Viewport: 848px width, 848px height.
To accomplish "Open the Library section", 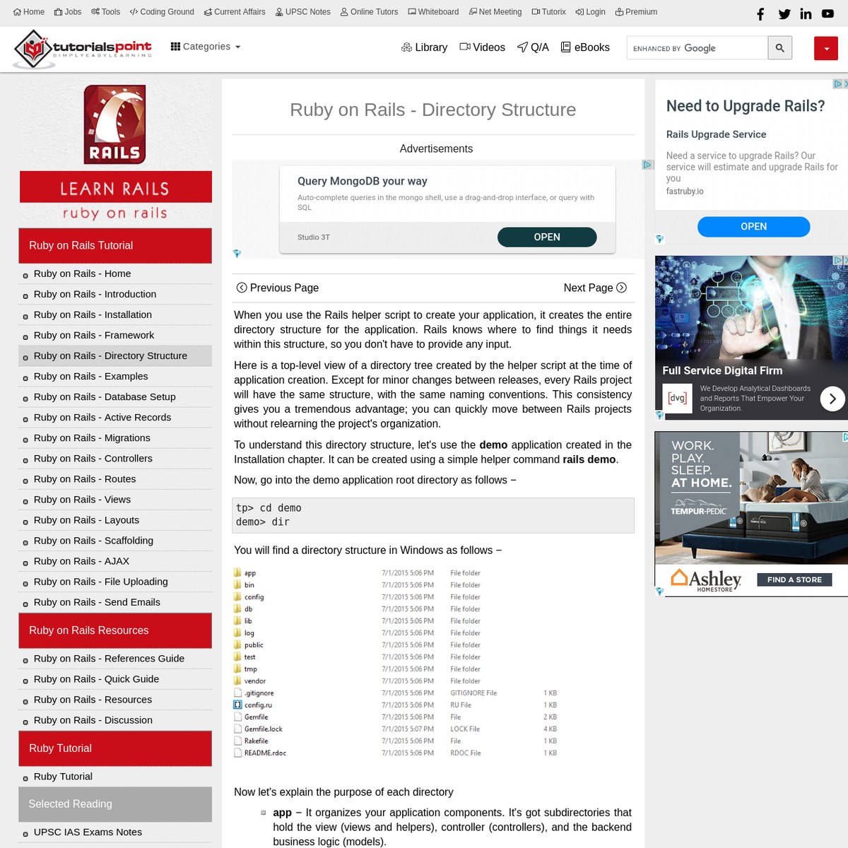I will 424,47.
